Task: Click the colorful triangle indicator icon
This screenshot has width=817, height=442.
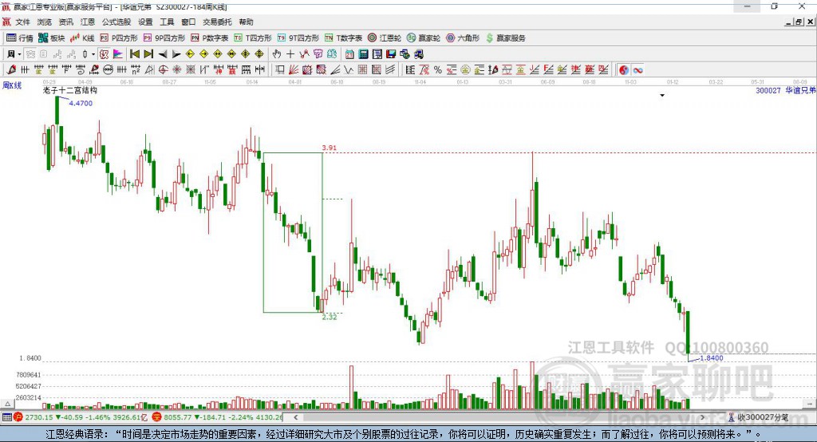Action: tap(118, 54)
